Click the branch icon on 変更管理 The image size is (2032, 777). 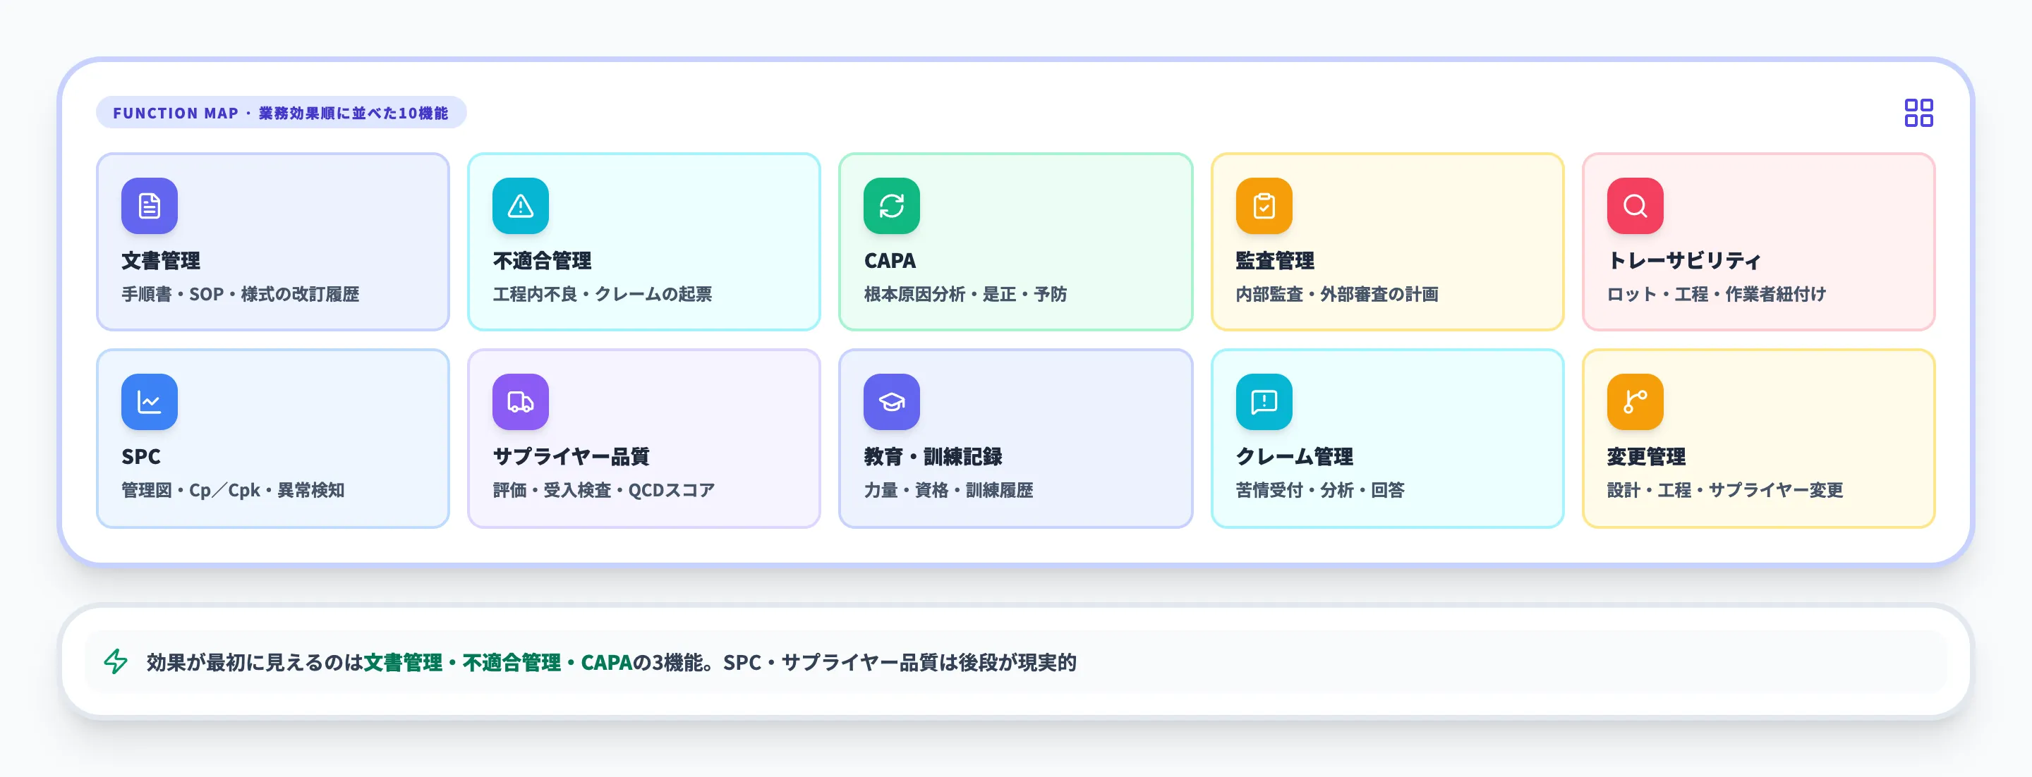[x=1633, y=401]
